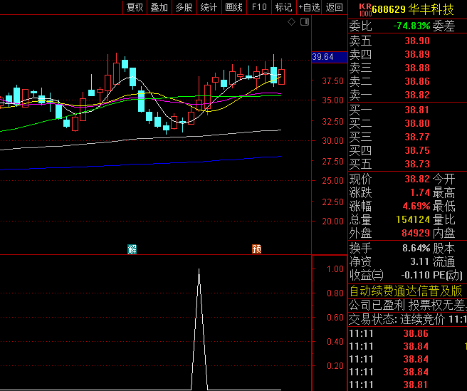The width and height of the screenshot is (467, 391).
Task: Click the 标记 mark button
Action: [x=283, y=7]
